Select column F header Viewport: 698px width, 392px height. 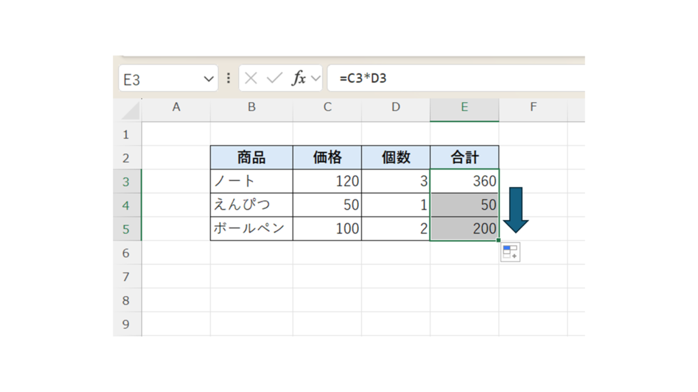click(x=533, y=108)
